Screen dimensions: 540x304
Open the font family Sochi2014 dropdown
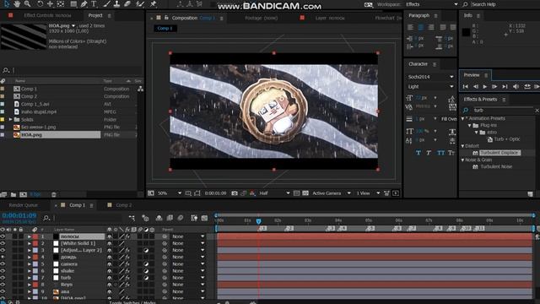coord(430,77)
